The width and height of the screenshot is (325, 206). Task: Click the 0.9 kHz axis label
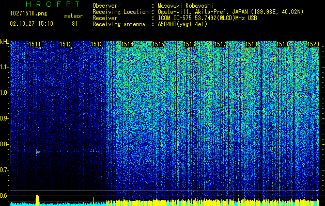[x=5, y=118]
